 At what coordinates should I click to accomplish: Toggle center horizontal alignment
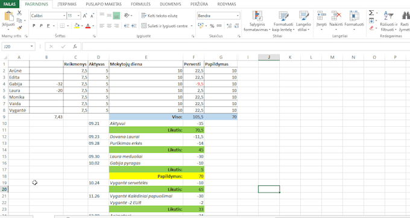point(109,26)
